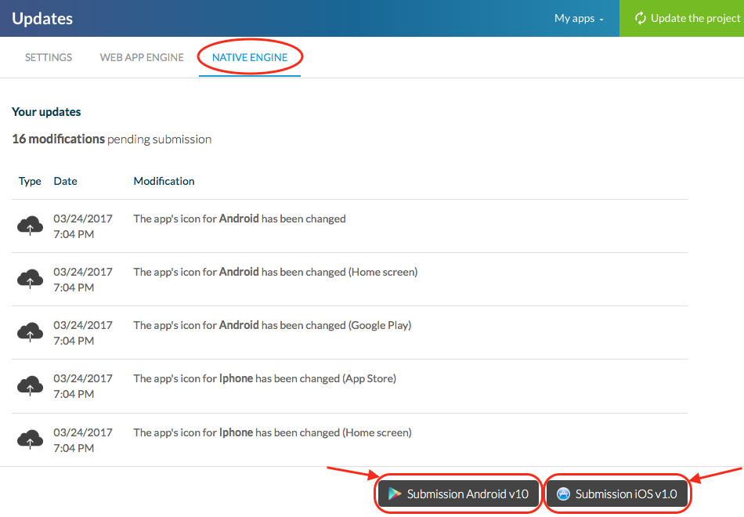Click the cloud upload icon in first row
The width and height of the screenshot is (744, 517).
tap(30, 226)
